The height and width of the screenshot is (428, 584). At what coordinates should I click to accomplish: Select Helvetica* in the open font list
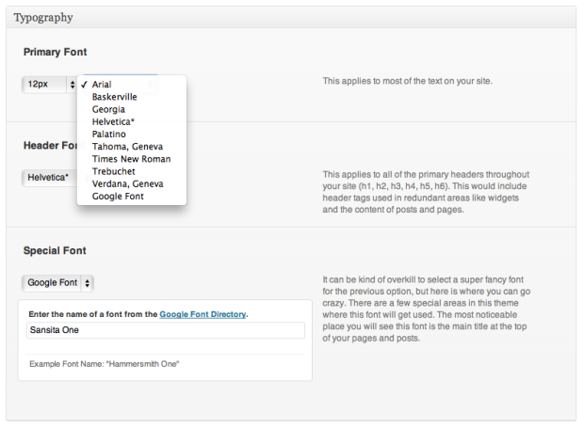click(x=112, y=121)
